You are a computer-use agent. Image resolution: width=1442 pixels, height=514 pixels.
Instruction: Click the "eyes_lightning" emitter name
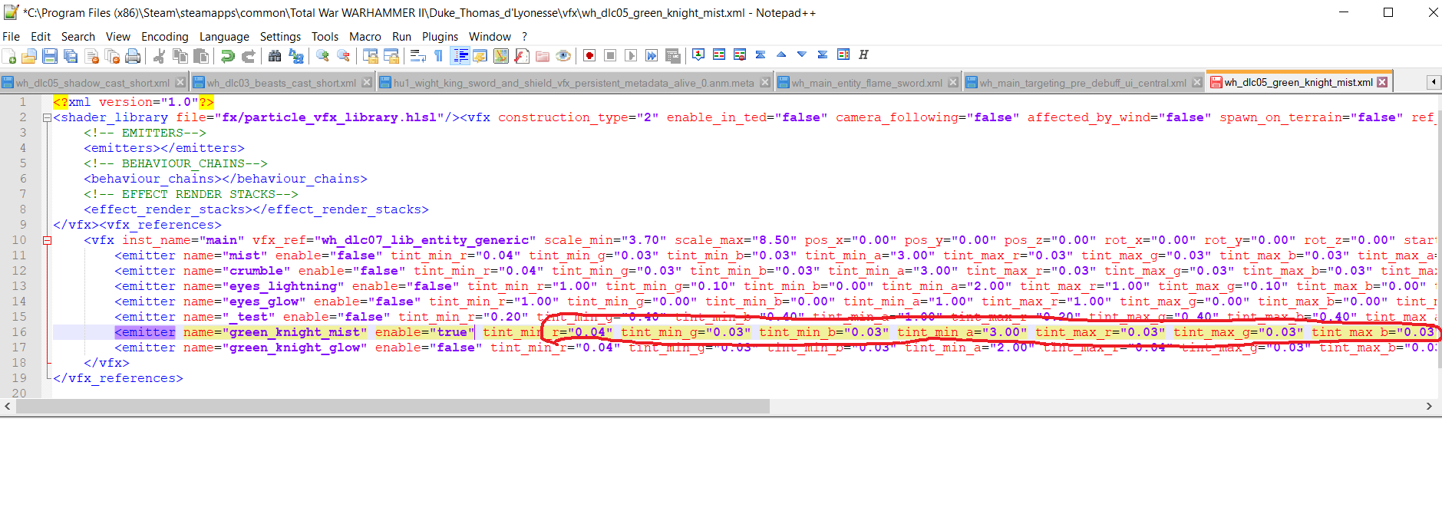[283, 286]
